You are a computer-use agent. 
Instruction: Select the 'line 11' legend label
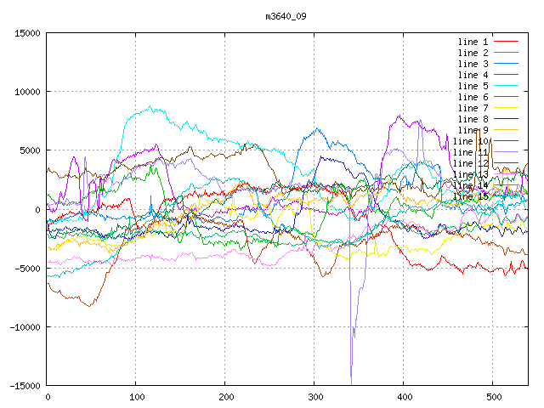coord(470,152)
